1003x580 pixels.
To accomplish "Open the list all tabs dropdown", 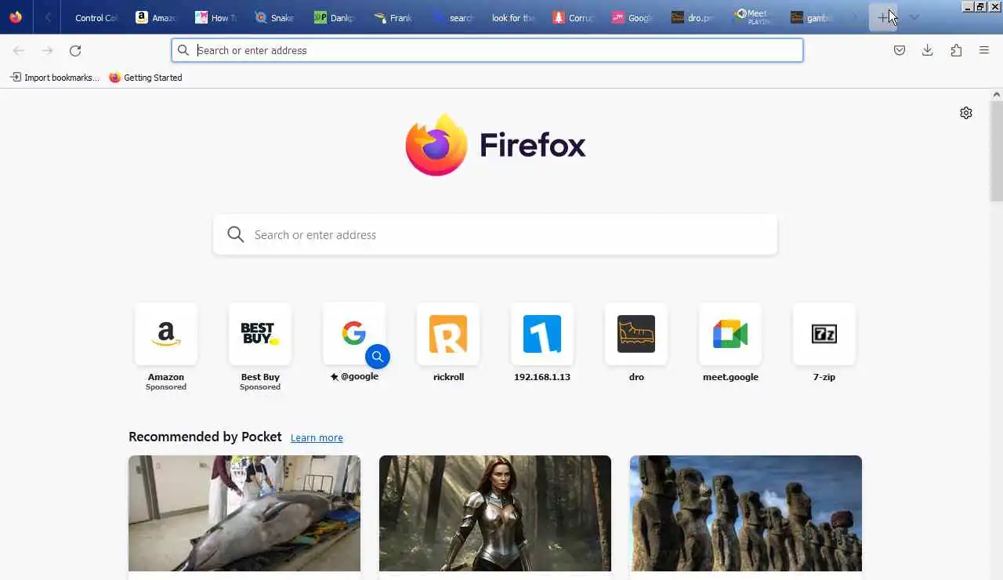I will [914, 17].
